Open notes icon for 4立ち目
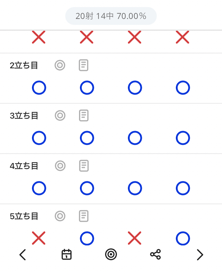The width and height of the screenshot is (222, 275). [84, 166]
